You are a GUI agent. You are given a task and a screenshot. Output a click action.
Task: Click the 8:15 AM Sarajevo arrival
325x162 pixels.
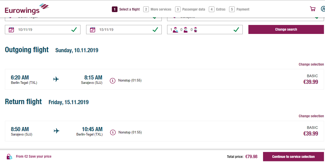[92, 79]
